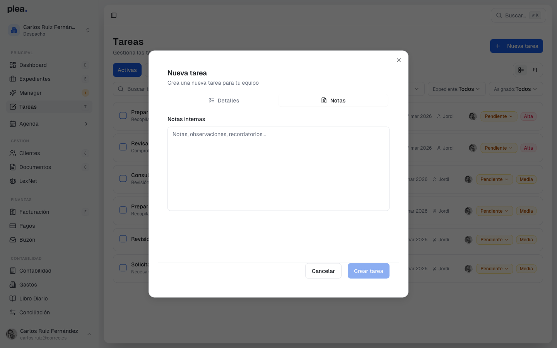Expand the Agenda submenu chevron

86,124
